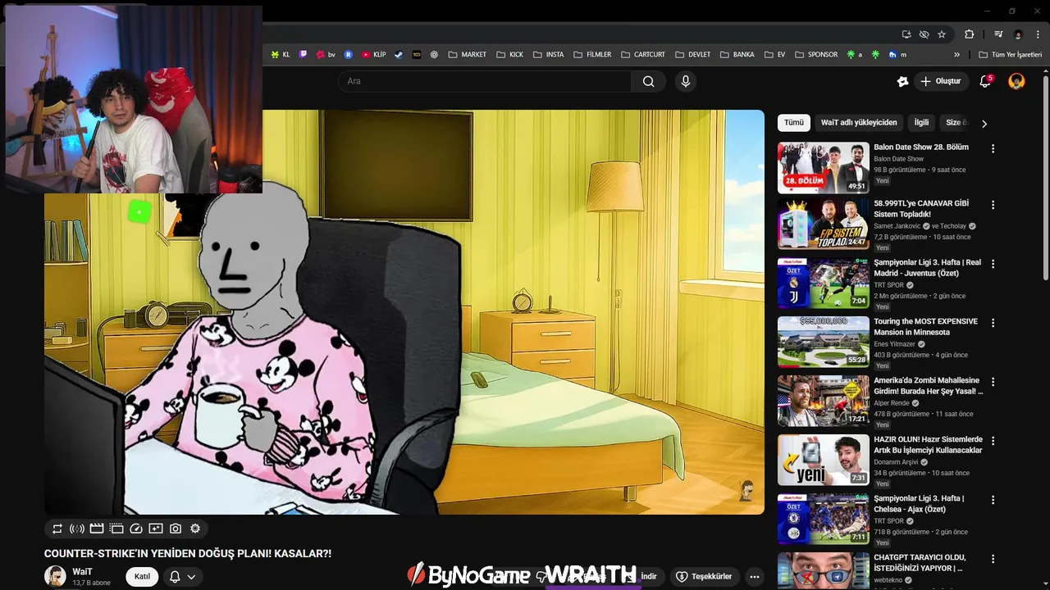
Task: Open the Balon Date Show 28. Bölüm thumbnail
Action: coord(824,168)
